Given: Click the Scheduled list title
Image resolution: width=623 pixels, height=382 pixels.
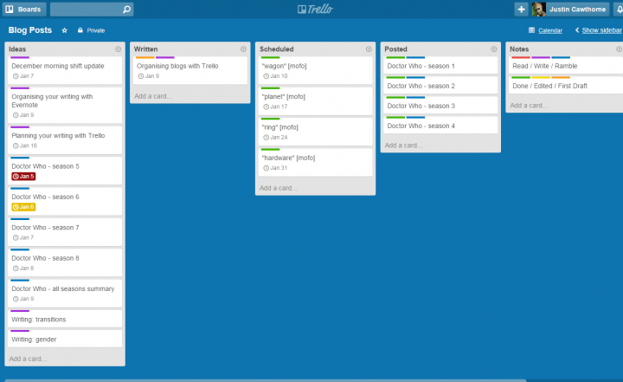Looking at the screenshot, I should click(277, 49).
